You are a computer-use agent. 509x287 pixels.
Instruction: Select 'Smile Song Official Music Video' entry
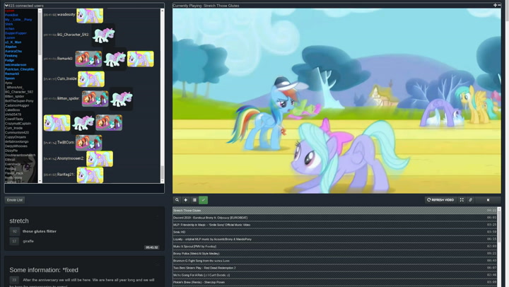click(x=334, y=225)
